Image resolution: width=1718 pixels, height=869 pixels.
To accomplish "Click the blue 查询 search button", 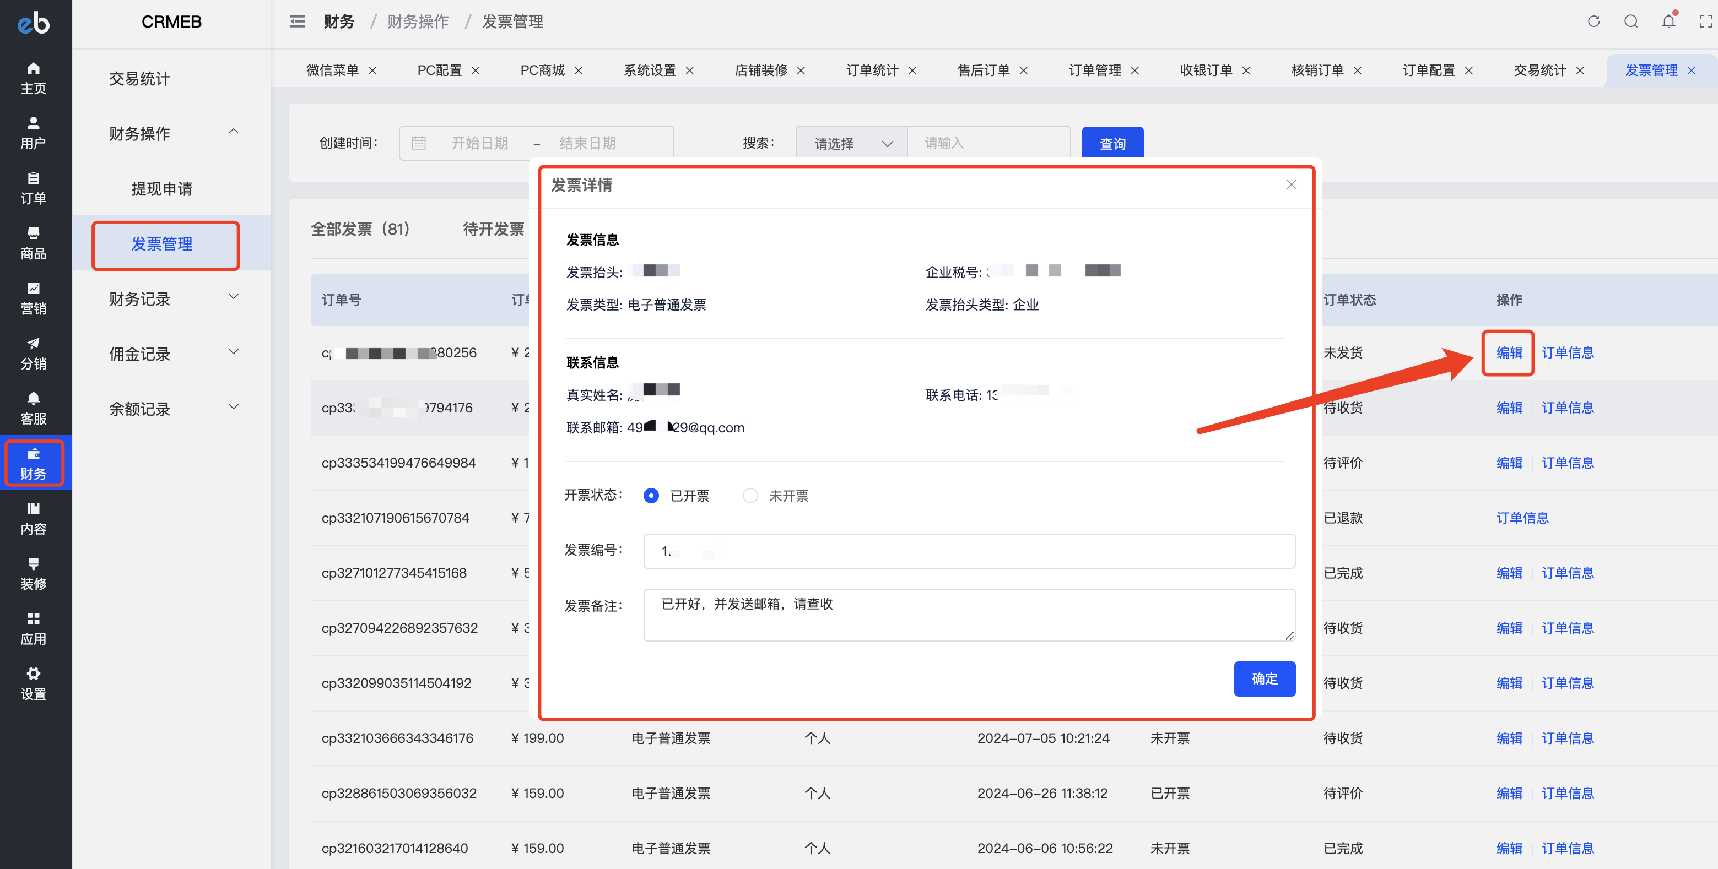I will (x=1112, y=143).
